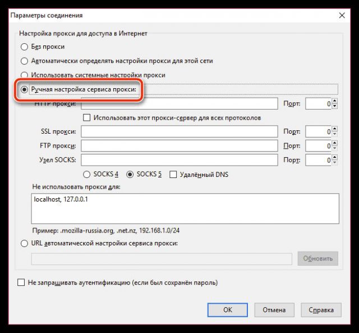
Task: Select the SOCKS 4 radio button
Action: click(86, 175)
